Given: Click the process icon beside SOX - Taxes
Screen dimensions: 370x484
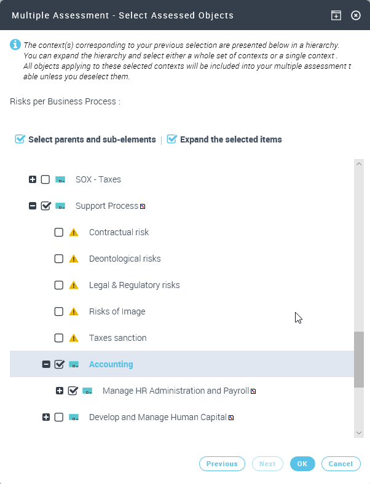Looking at the screenshot, I should click(60, 179).
